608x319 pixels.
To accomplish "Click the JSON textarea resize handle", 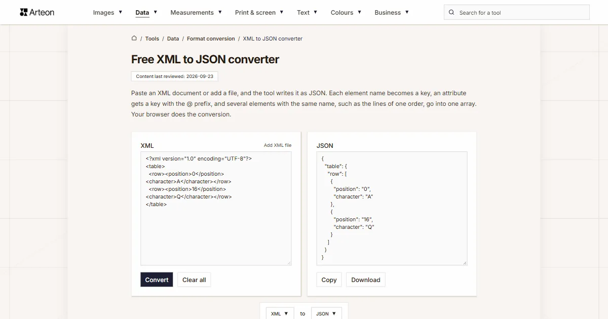I will tap(464, 262).
